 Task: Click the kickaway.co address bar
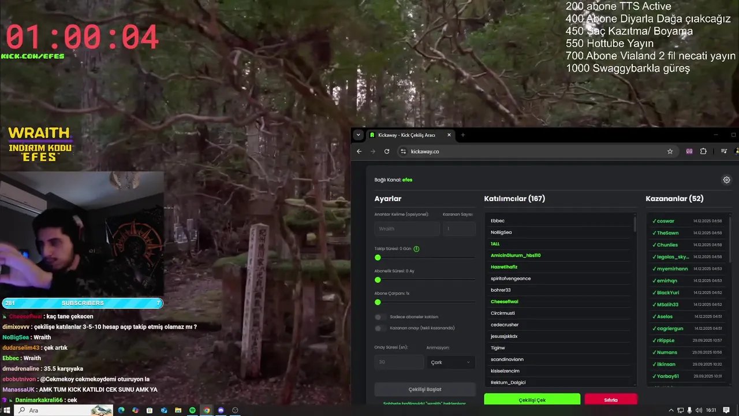pyautogui.click(x=537, y=151)
